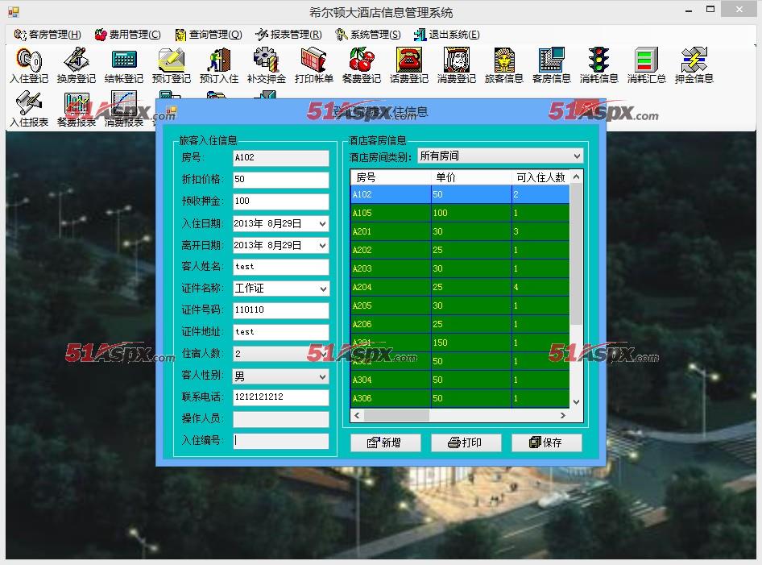Screen dimensions: 762x565
Task: Open the 报表管理(R) menu
Action: pos(288,35)
